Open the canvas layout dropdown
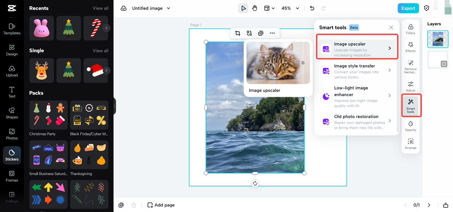The image size is (453, 212). click(x=269, y=8)
